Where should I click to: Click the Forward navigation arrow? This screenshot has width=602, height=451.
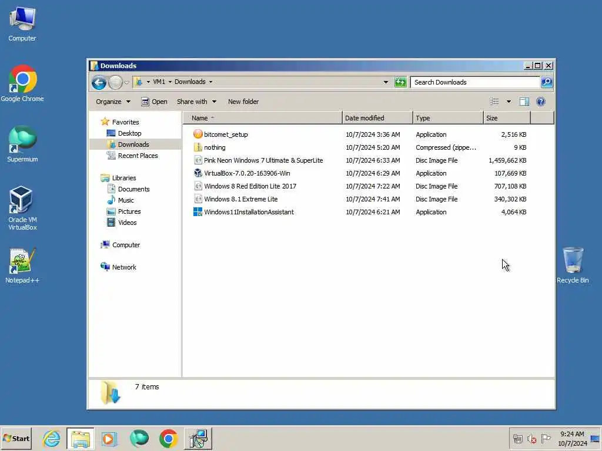pos(115,82)
